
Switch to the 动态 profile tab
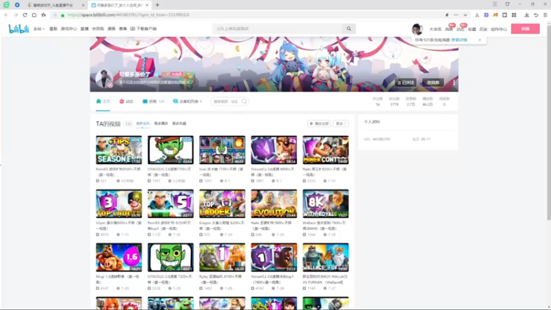(x=126, y=101)
